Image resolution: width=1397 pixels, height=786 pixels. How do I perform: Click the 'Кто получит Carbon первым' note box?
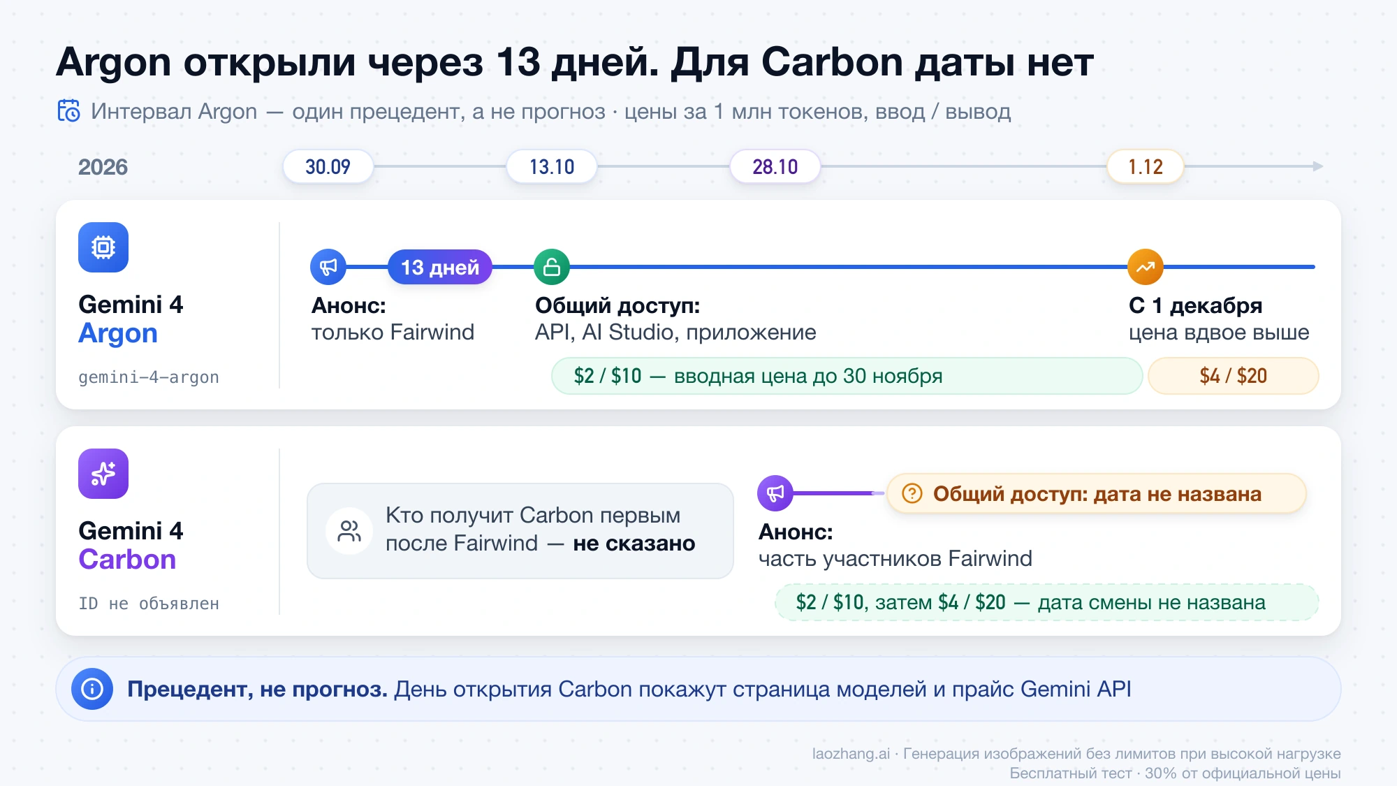click(x=520, y=531)
